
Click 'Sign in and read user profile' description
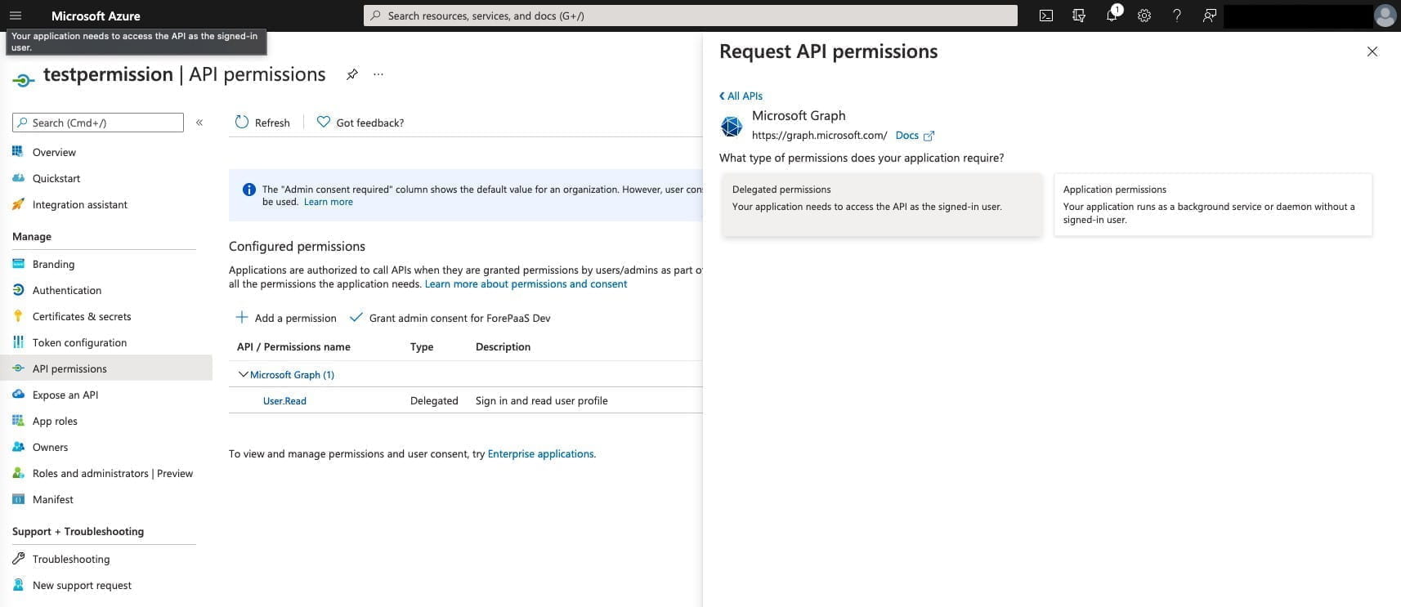click(x=541, y=400)
